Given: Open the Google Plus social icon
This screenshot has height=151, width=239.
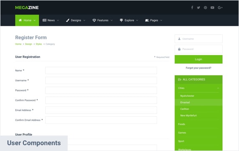Looking at the screenshot, I should click(x=220, y=8).
